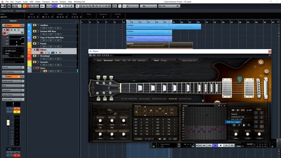Click the lower tone knob on guitar body
This screenshot has width=281, height=158.
pyautogui.click(x=267, y=71)
